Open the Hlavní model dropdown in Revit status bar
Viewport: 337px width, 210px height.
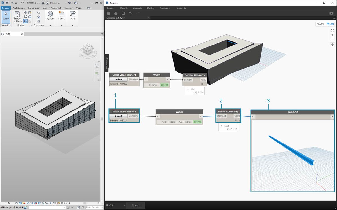click(x=95, y=207)
